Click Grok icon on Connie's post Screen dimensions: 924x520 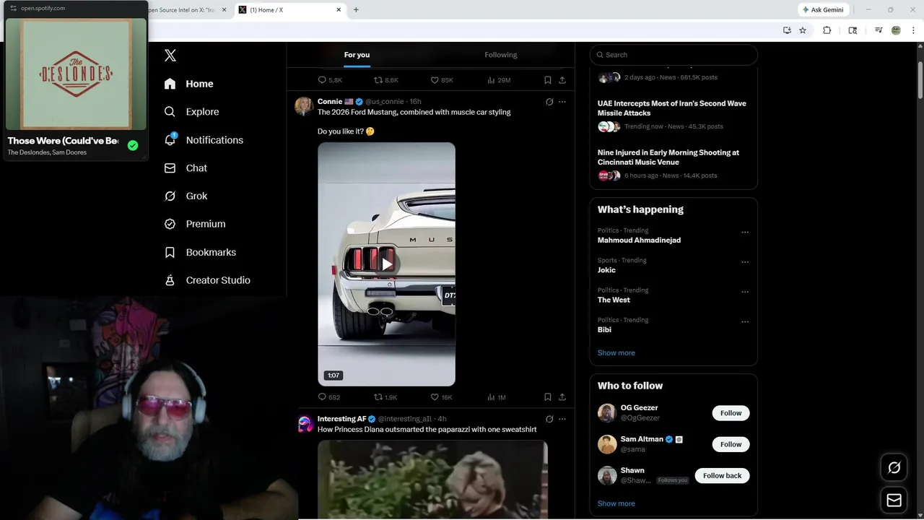coord(549,102)
